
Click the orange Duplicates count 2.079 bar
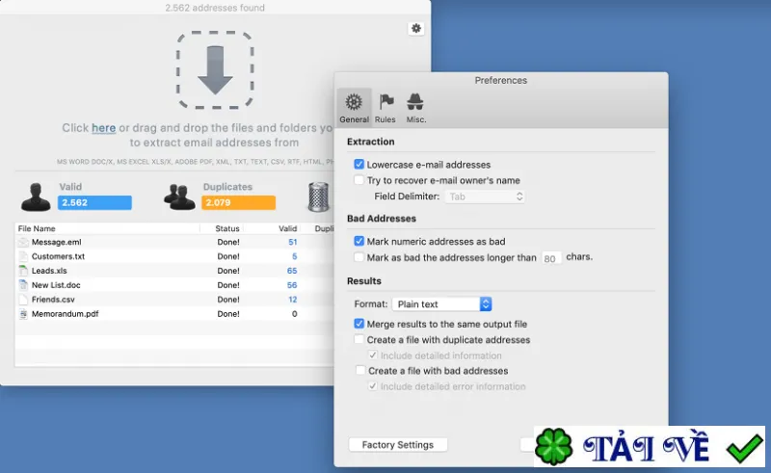click(238, 202)
